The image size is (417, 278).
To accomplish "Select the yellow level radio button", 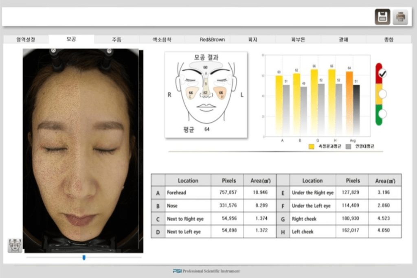I will 382,94.
